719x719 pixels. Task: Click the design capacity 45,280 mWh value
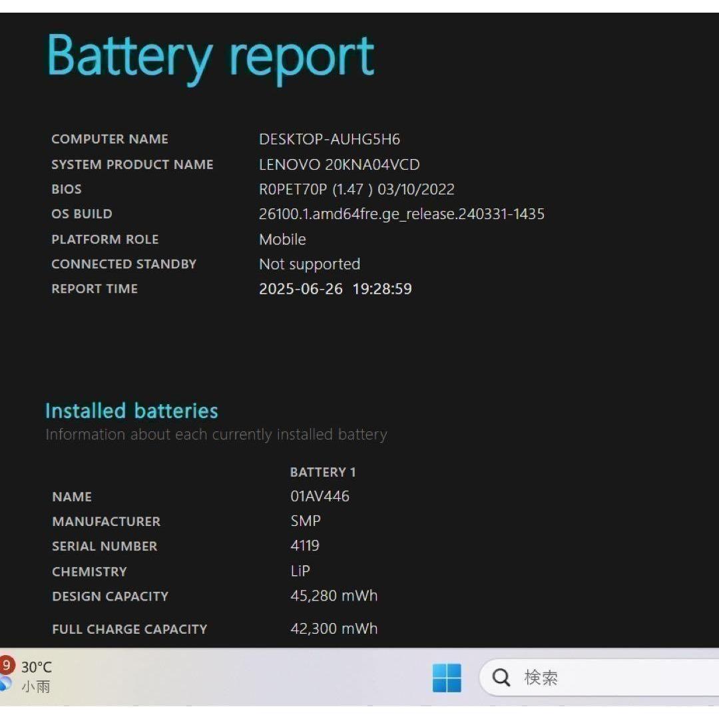click(x=334, y=595)
